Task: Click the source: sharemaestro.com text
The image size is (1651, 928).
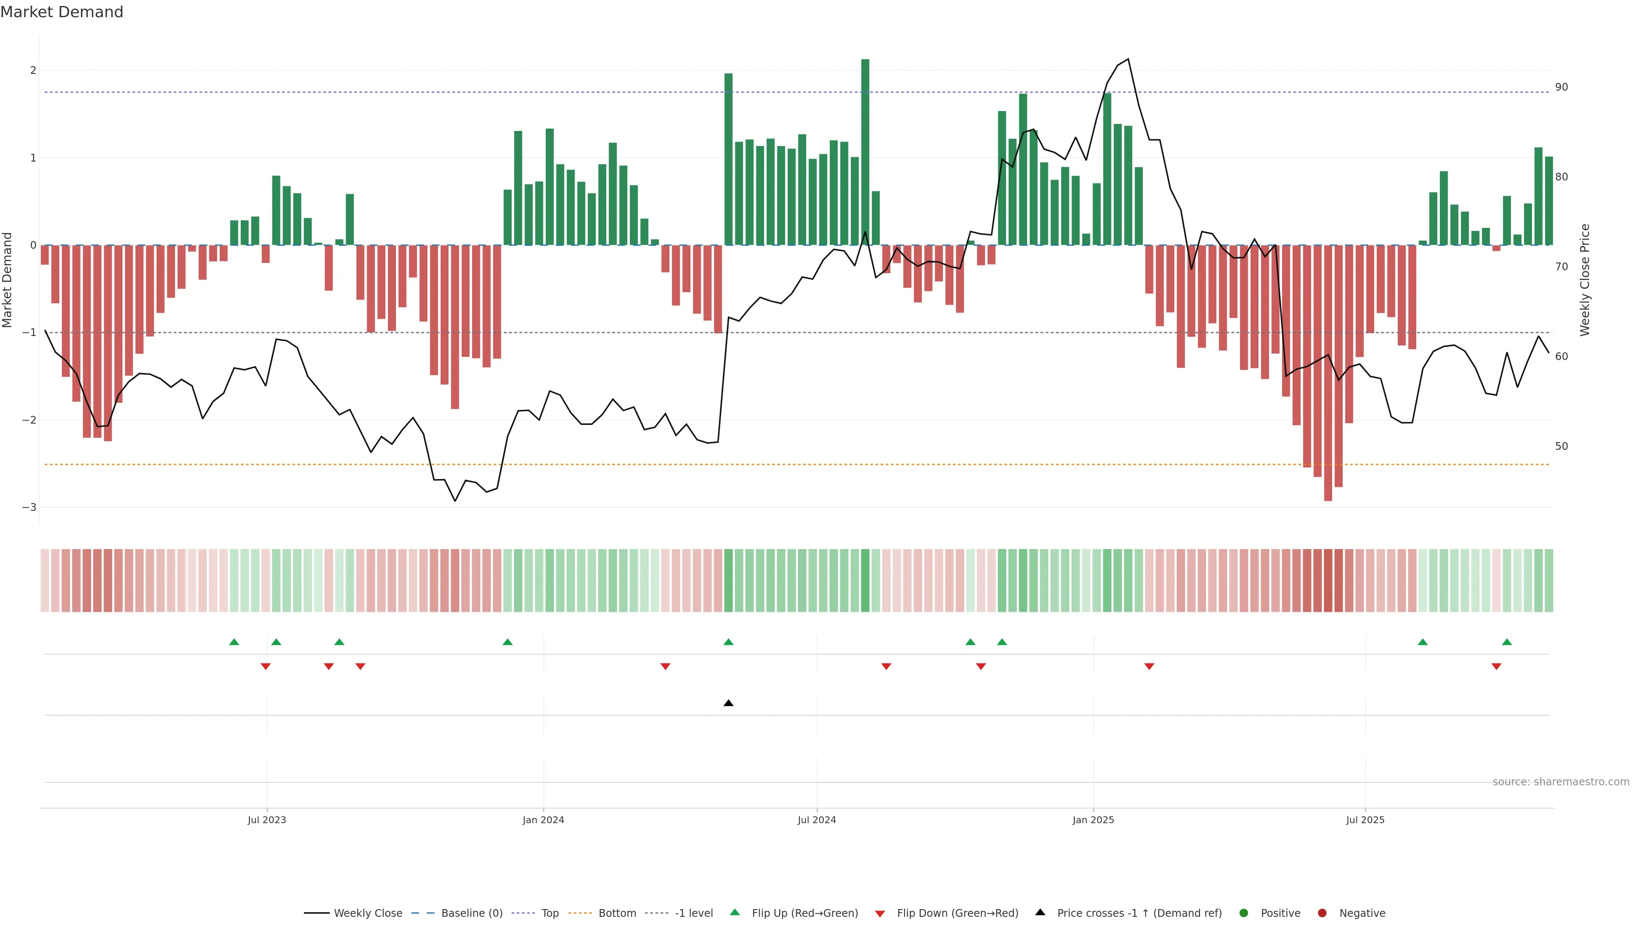Action: point(1561,781)
